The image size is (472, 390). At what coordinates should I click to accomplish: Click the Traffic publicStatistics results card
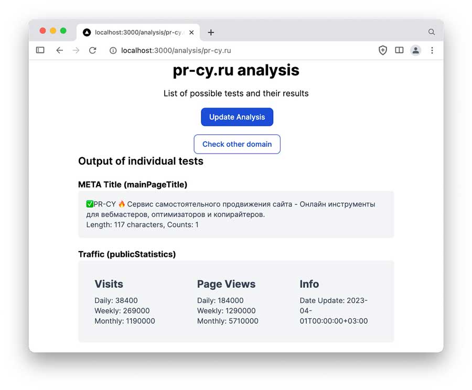236,301
